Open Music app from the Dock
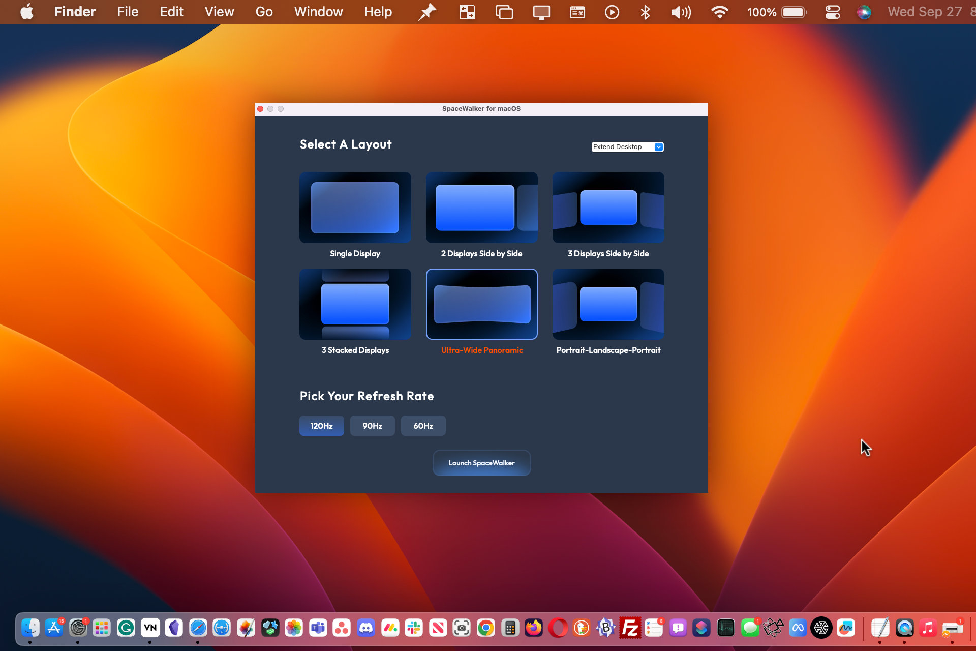Image resolution: width=976 pixels, height=651 pixels. pyautogui.click(x=928, y=628)
